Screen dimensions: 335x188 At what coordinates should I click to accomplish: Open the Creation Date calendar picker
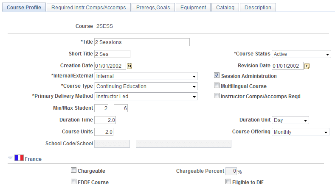[x=129, y=66]
